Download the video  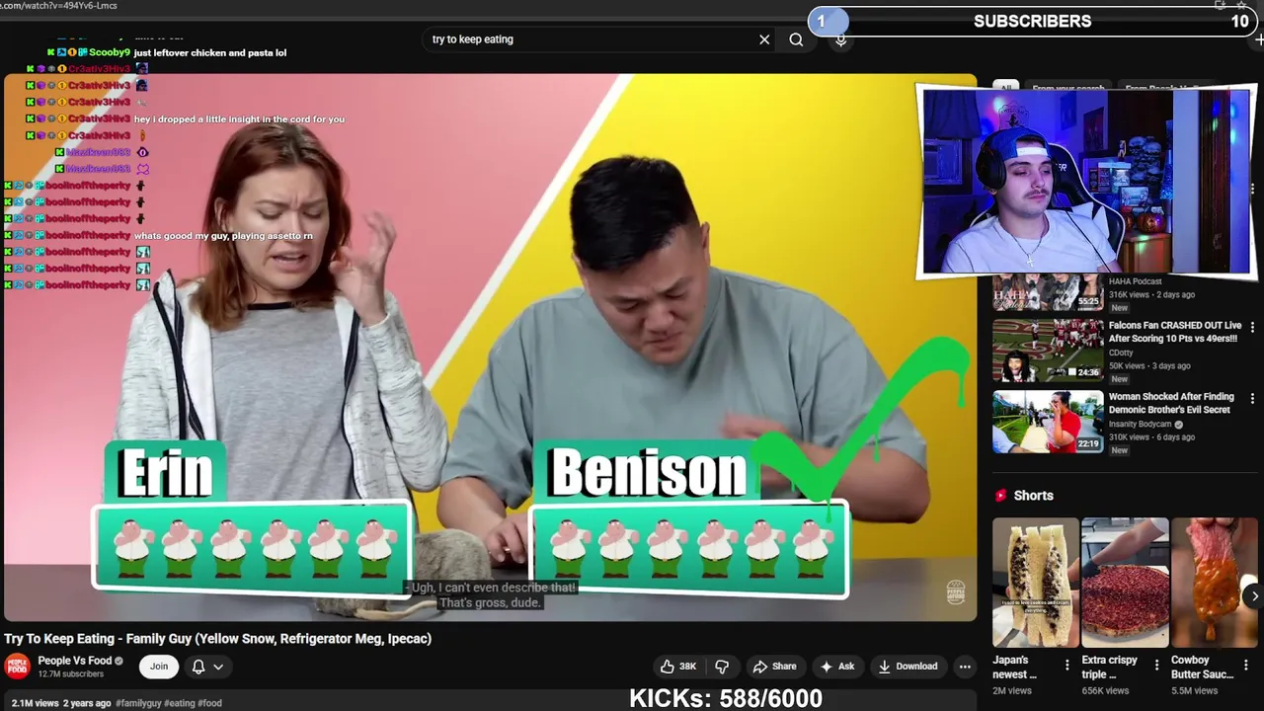[908, 667]
